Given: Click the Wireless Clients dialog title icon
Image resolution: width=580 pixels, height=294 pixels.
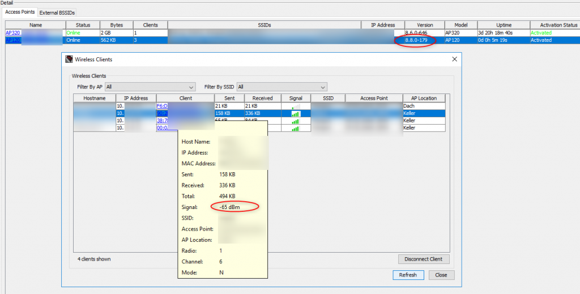Looking at the screenshot, I should coord(69,59).
